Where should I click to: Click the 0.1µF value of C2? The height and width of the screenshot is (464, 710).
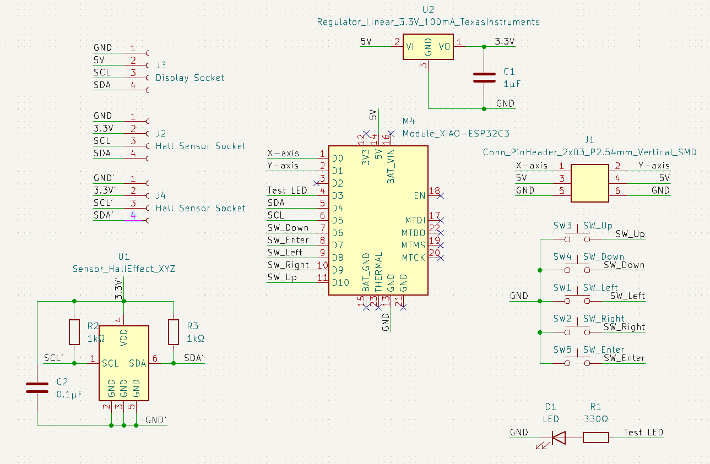pos(69,394)
